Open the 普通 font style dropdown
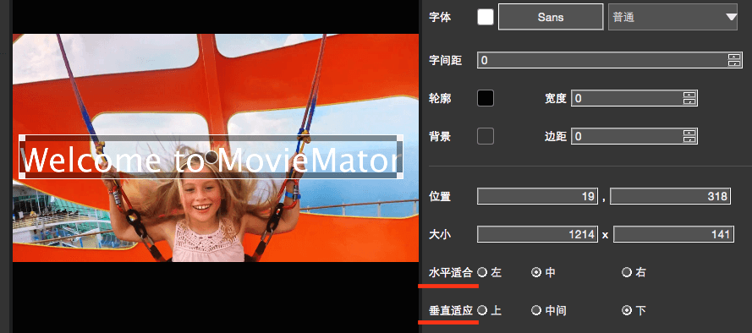Image resolution: width=752 pixels, height=333 pixels. click(x=672, y=17)
